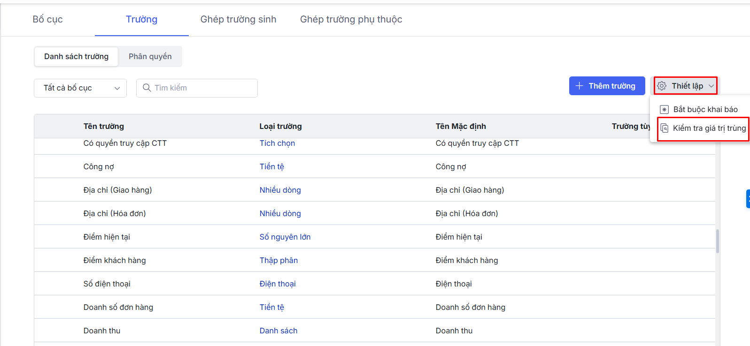This screenshot has width=750, height=346.
Task: Choose Bắt buộc khai báo menu option
Action: (x=705, y=110)
